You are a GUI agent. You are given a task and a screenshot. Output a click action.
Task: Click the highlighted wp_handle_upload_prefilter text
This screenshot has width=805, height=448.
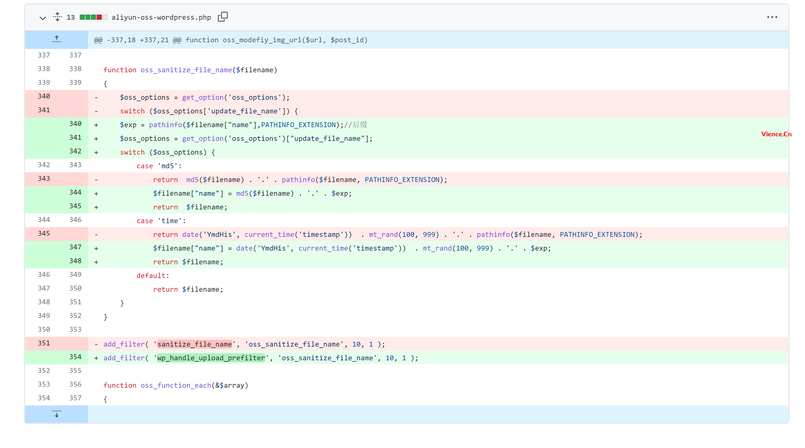(x=211, y=358)
